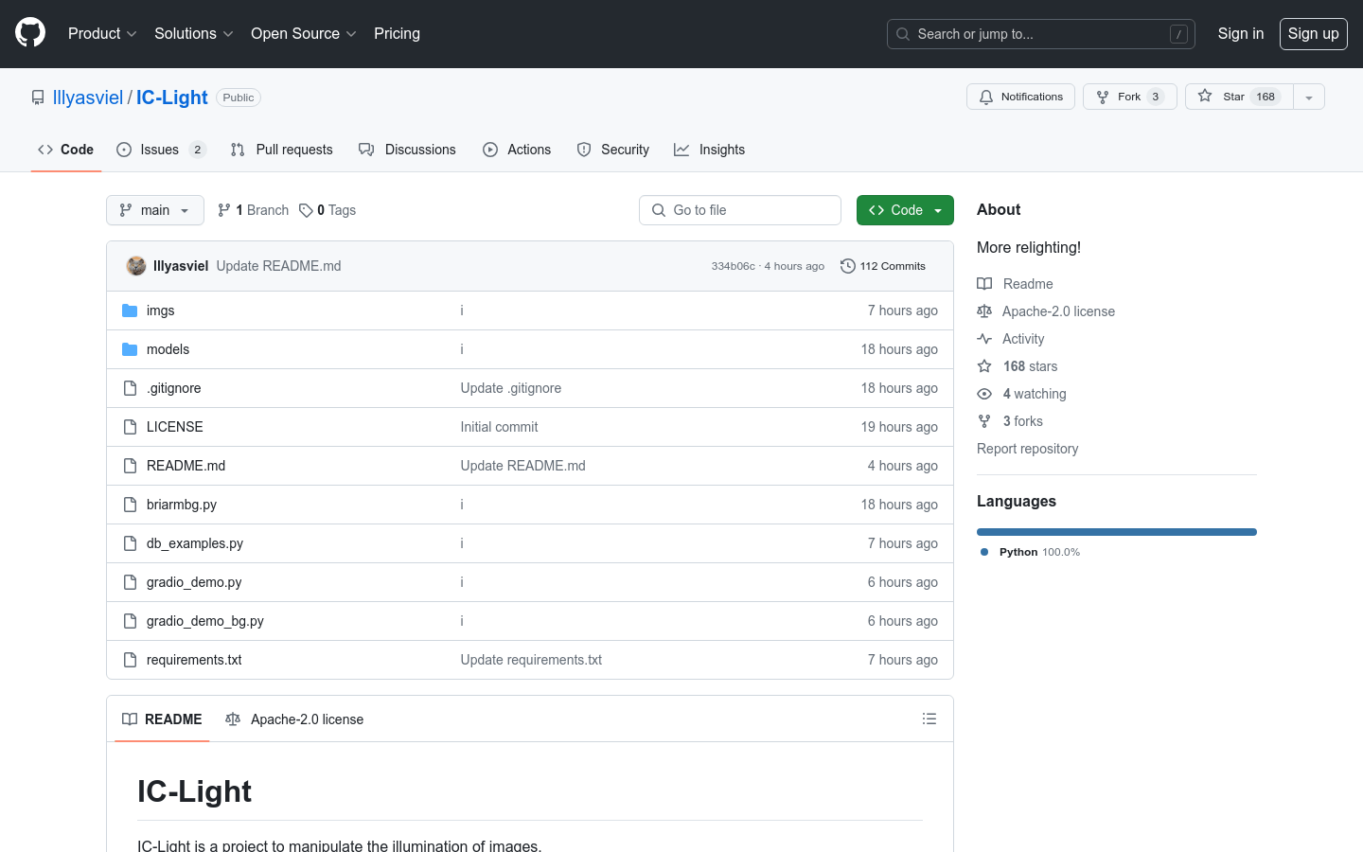Image resolution: width=1363 pixels, height=852 pixels.
Task: Open the models folder
Action: pyautogui.click(x=168, y=349)
